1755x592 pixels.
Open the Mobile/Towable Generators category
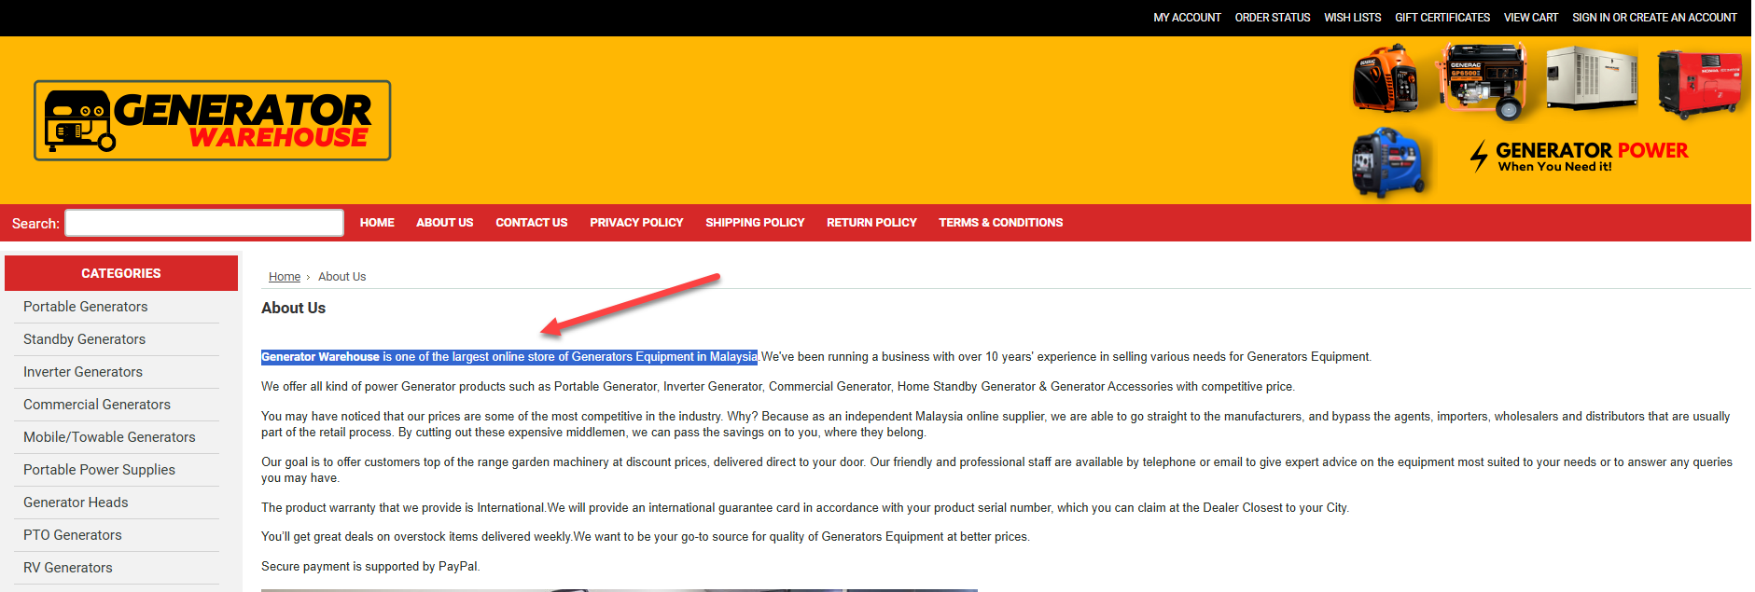pos(109,437)
